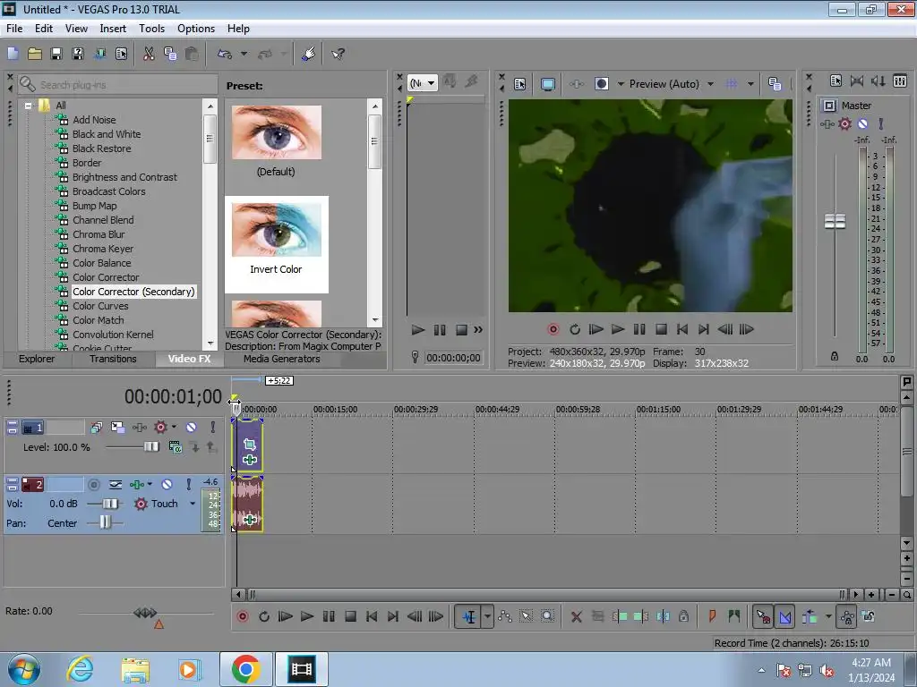The width and height of the screenshot is (917, 687).
Task: Insert a region with the green flags icon
Action: point(734,616)
